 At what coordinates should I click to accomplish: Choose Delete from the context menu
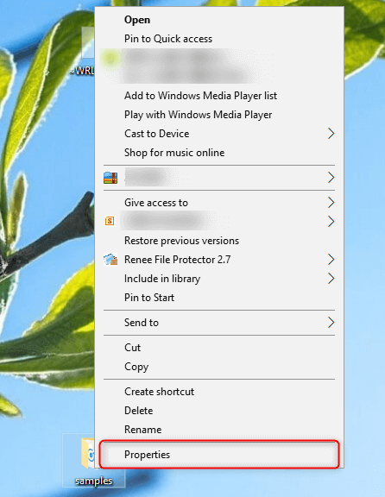[218, 411]
